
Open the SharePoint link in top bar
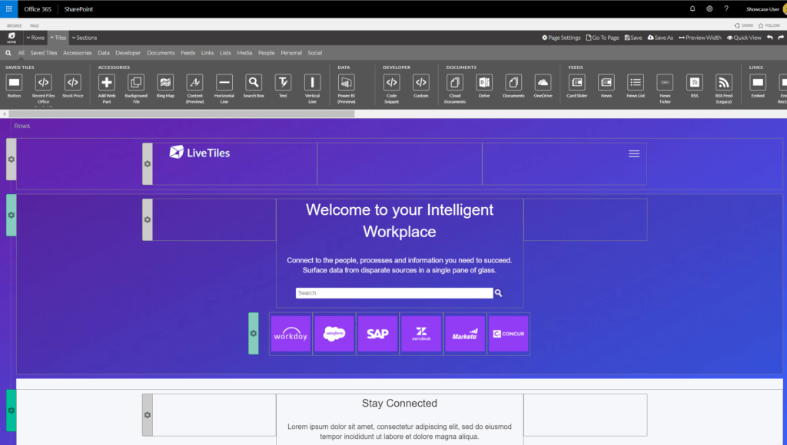coord(79,9)
